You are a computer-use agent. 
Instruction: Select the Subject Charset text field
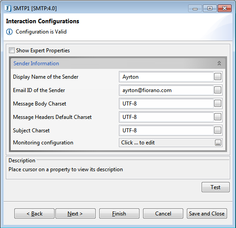click(166, 131)
